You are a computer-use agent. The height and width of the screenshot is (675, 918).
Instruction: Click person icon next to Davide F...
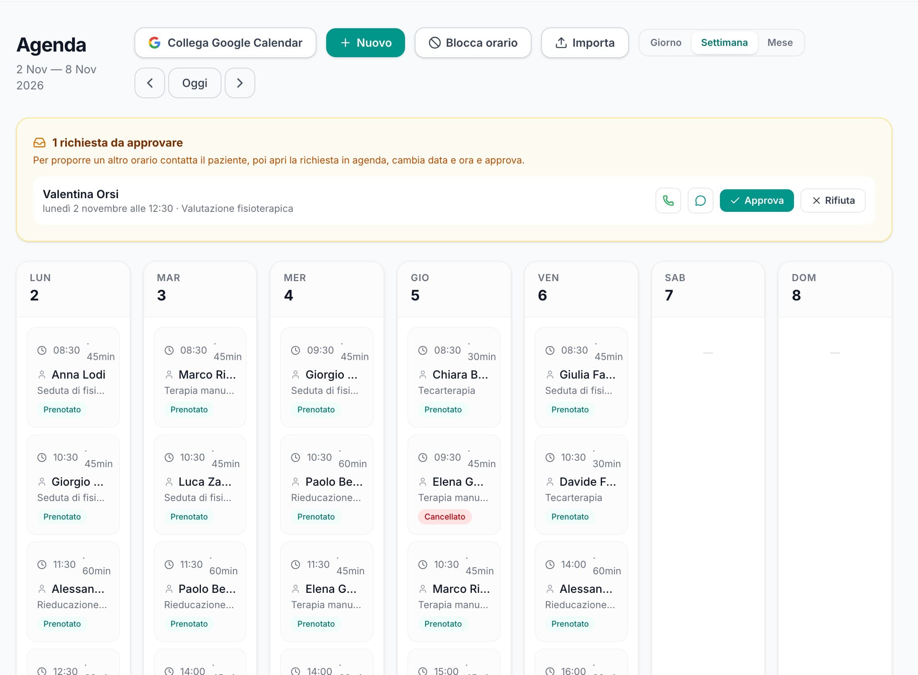coord(550,482)
